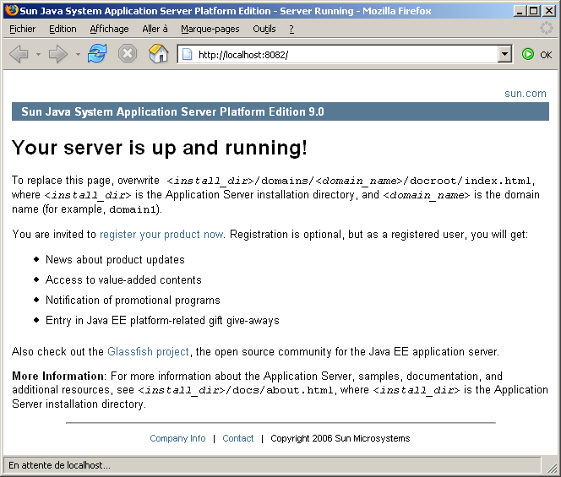Open the Company Info footer link
The height and width of the screenshot is (477, 561).
coord(177,438)
